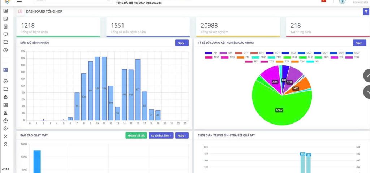Image resolution: width=370 pixels, height=173 pixels.
Task: Click the user profile icon in sidebar
Action: tap(5, 144)
